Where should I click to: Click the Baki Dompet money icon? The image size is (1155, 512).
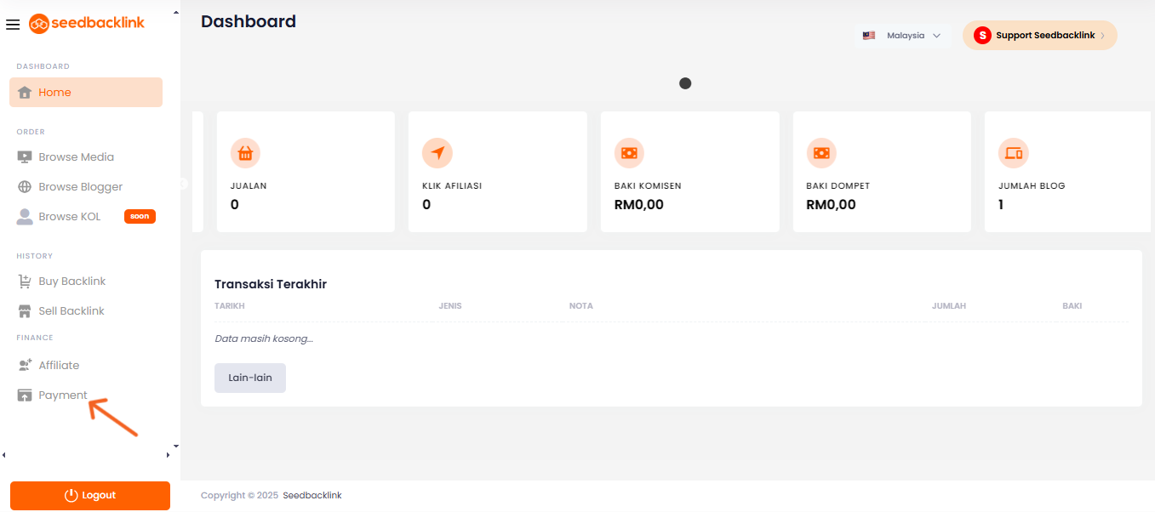(821, 153)
